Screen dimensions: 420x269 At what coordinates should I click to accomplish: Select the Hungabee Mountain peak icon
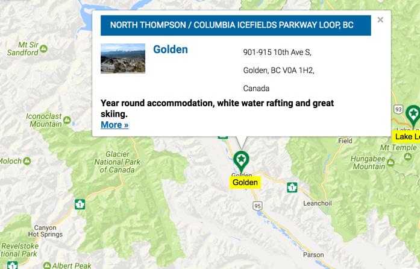[x=390, y=162]
